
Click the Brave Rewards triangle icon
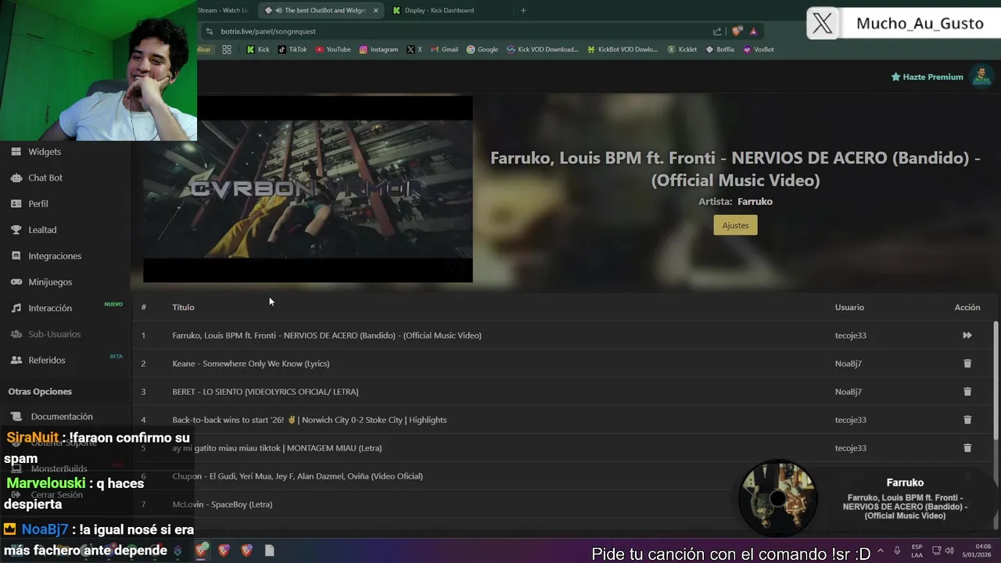(x=753, y=31)
